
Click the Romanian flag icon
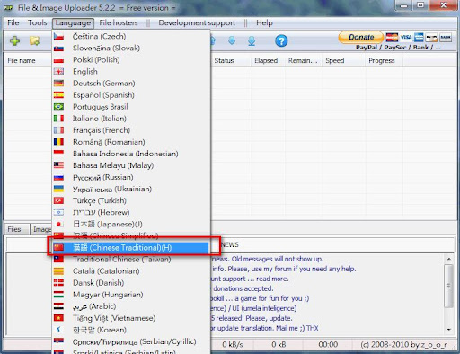click(58, 142)
